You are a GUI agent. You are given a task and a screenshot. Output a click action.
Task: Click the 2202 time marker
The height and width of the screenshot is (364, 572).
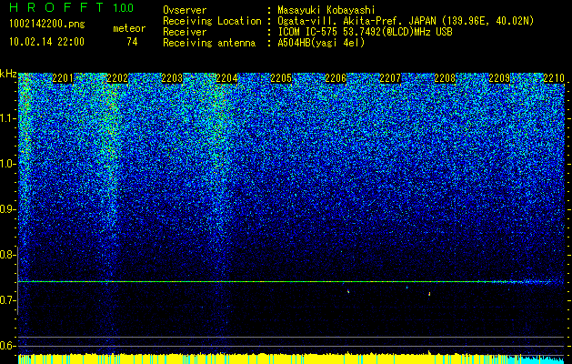[x=117, y=78]
